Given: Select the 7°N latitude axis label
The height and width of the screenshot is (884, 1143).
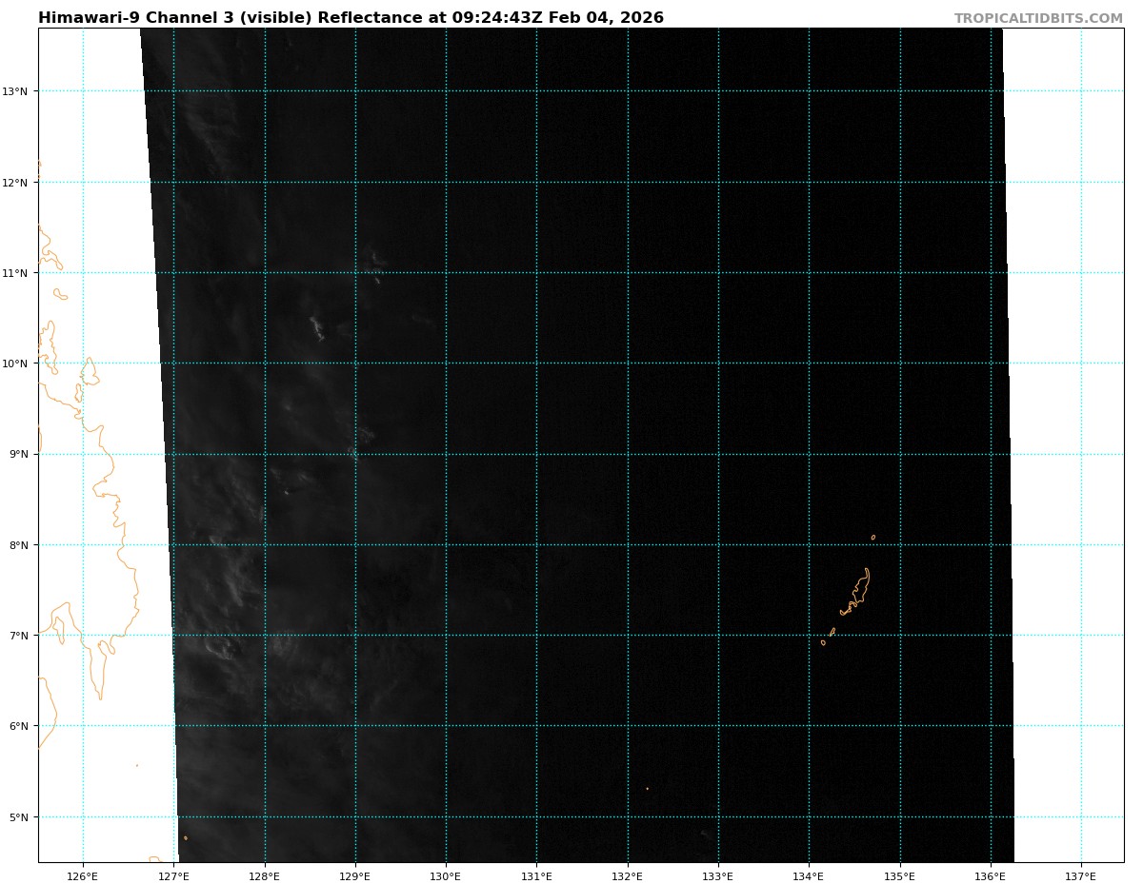Looking at the screenshot, I should point(18,636).
